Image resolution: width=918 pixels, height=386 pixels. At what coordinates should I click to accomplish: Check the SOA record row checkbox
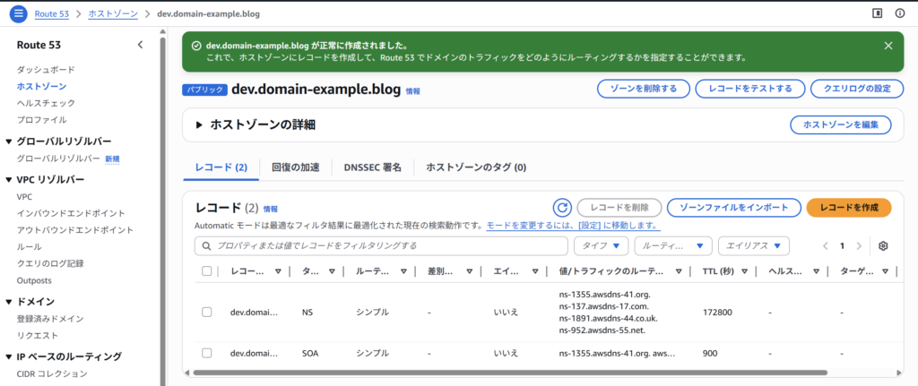coord(207,353)
